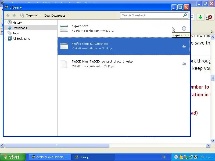Open the Windows start menu

(13, 157)
